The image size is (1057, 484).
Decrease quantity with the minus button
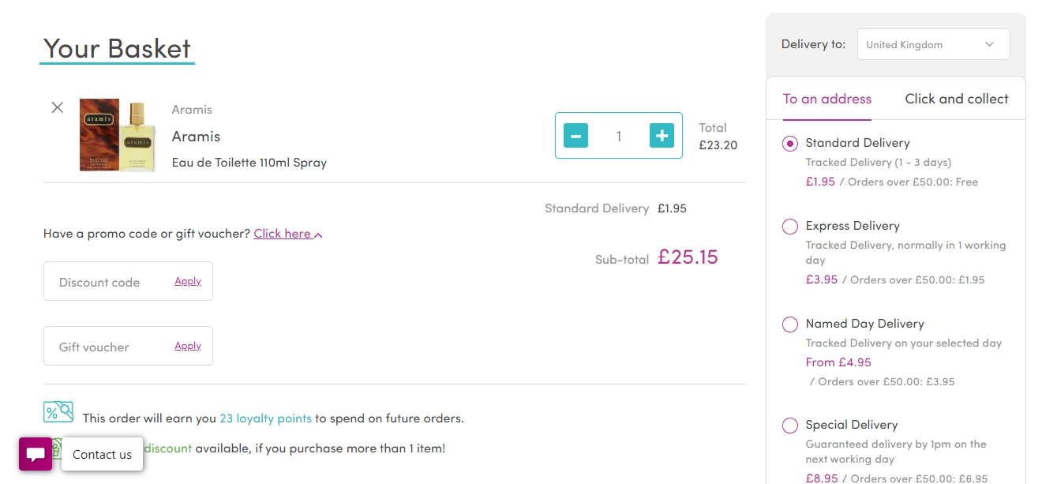click(x=575, y=136)
